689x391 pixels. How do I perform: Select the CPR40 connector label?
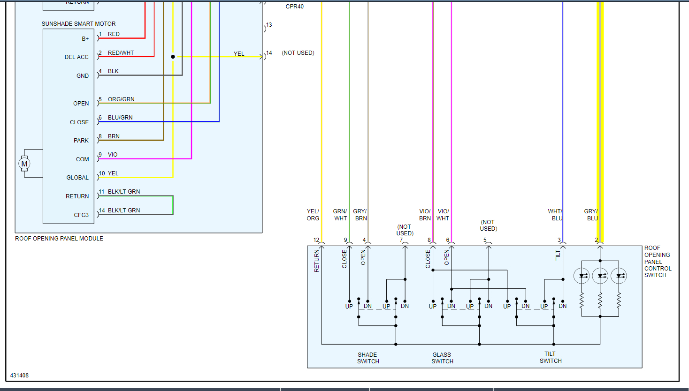(295, 7)
